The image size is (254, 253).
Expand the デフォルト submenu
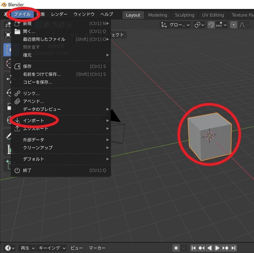pos(61,159)
